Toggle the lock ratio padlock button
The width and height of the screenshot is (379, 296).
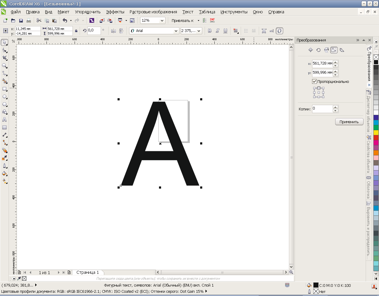tap(76, 31)
